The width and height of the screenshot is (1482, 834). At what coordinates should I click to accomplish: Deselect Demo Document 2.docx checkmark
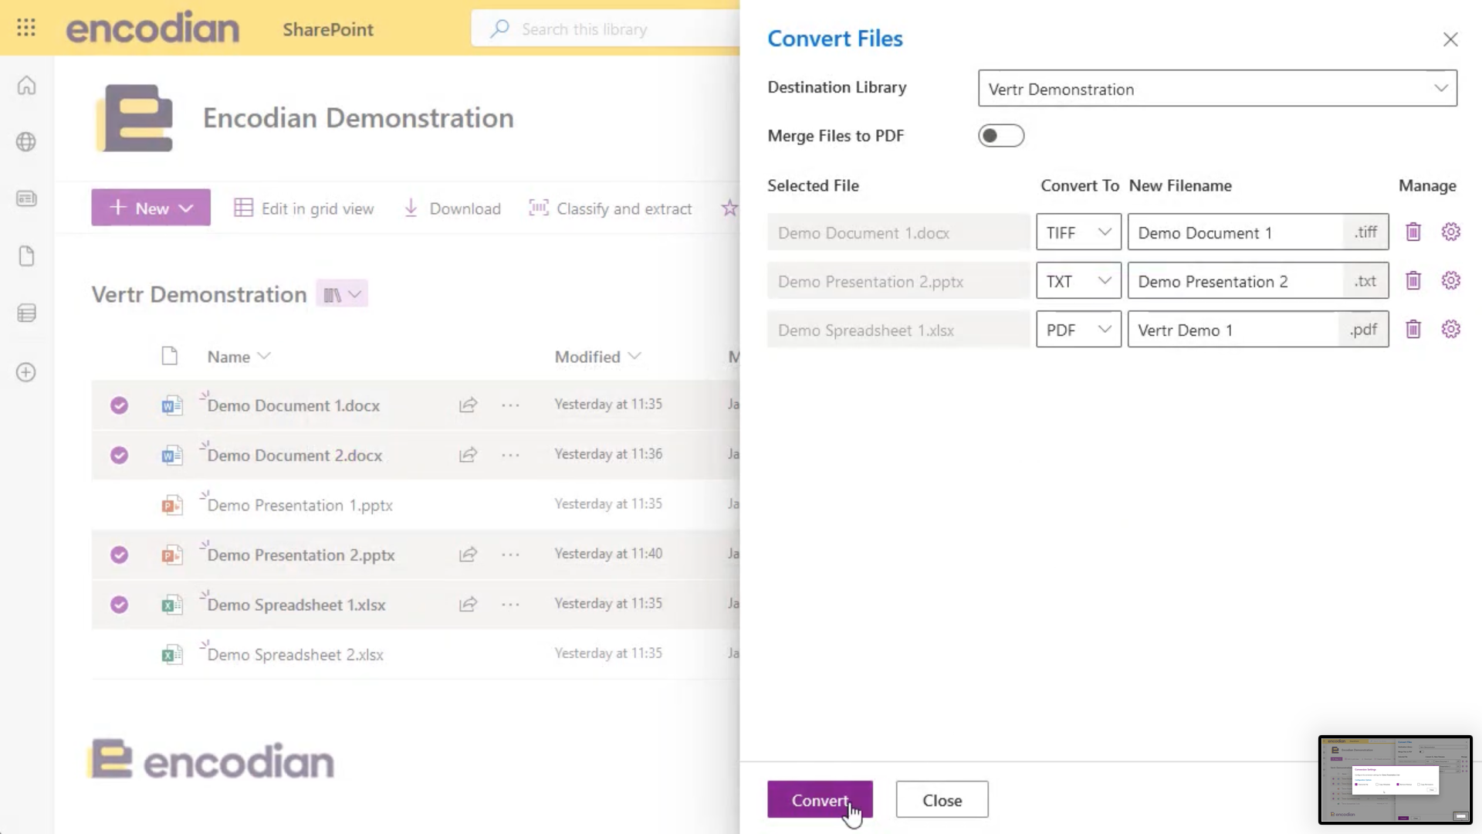pyautogui.click(x=119, y=455)
